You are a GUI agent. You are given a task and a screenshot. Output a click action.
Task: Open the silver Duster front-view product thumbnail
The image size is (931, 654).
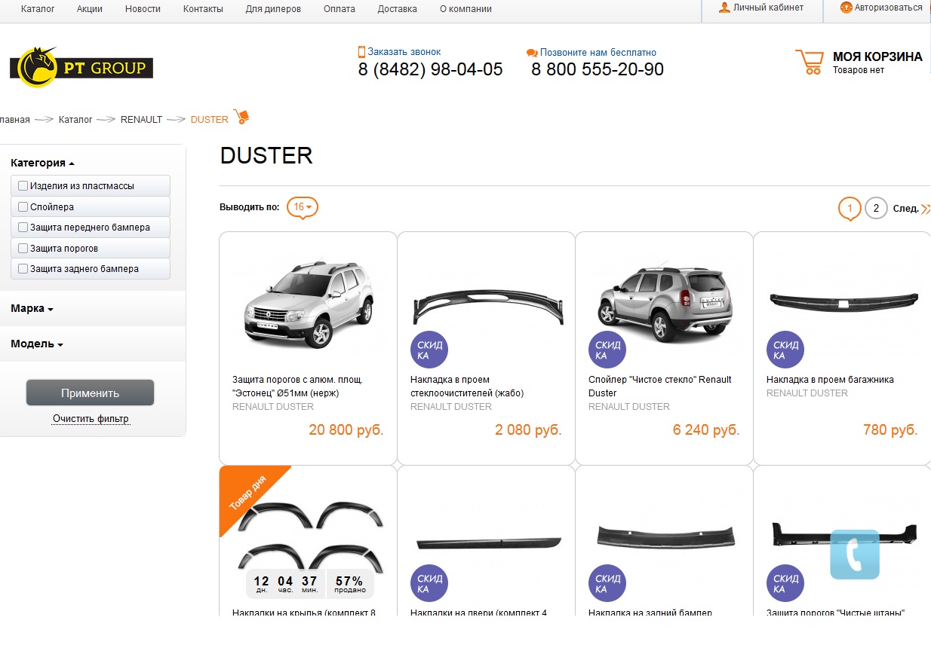click(308, 304)
